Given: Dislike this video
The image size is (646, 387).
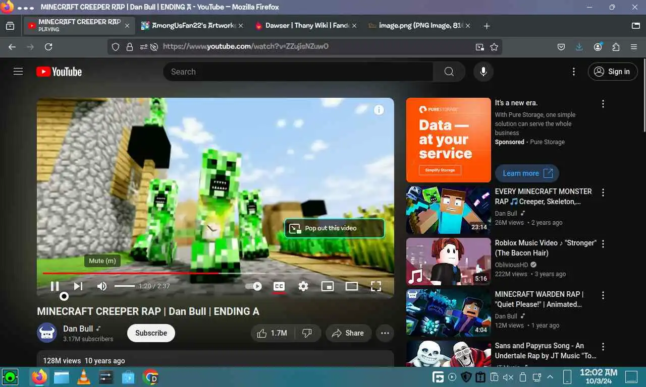Looking at the screenshot, I should pyautogui.click(x=307, y=333).
